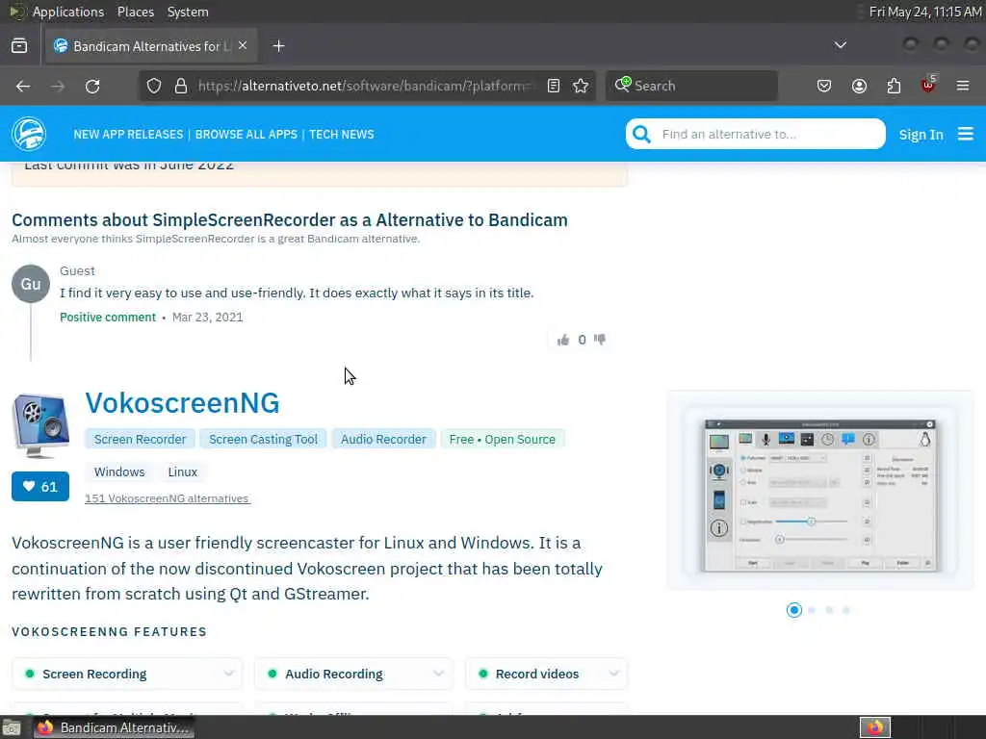Select the third screenshot carousel dot
This screenshot has width=986, height=739.
pyautogui.click(x=829, y=610)
